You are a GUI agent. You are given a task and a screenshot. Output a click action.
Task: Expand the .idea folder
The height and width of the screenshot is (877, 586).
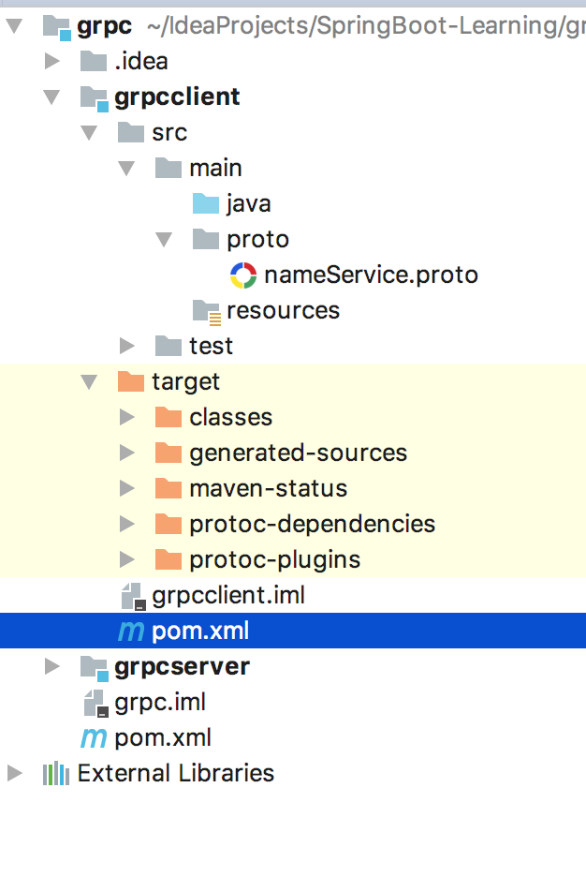[x=52, y=62]
